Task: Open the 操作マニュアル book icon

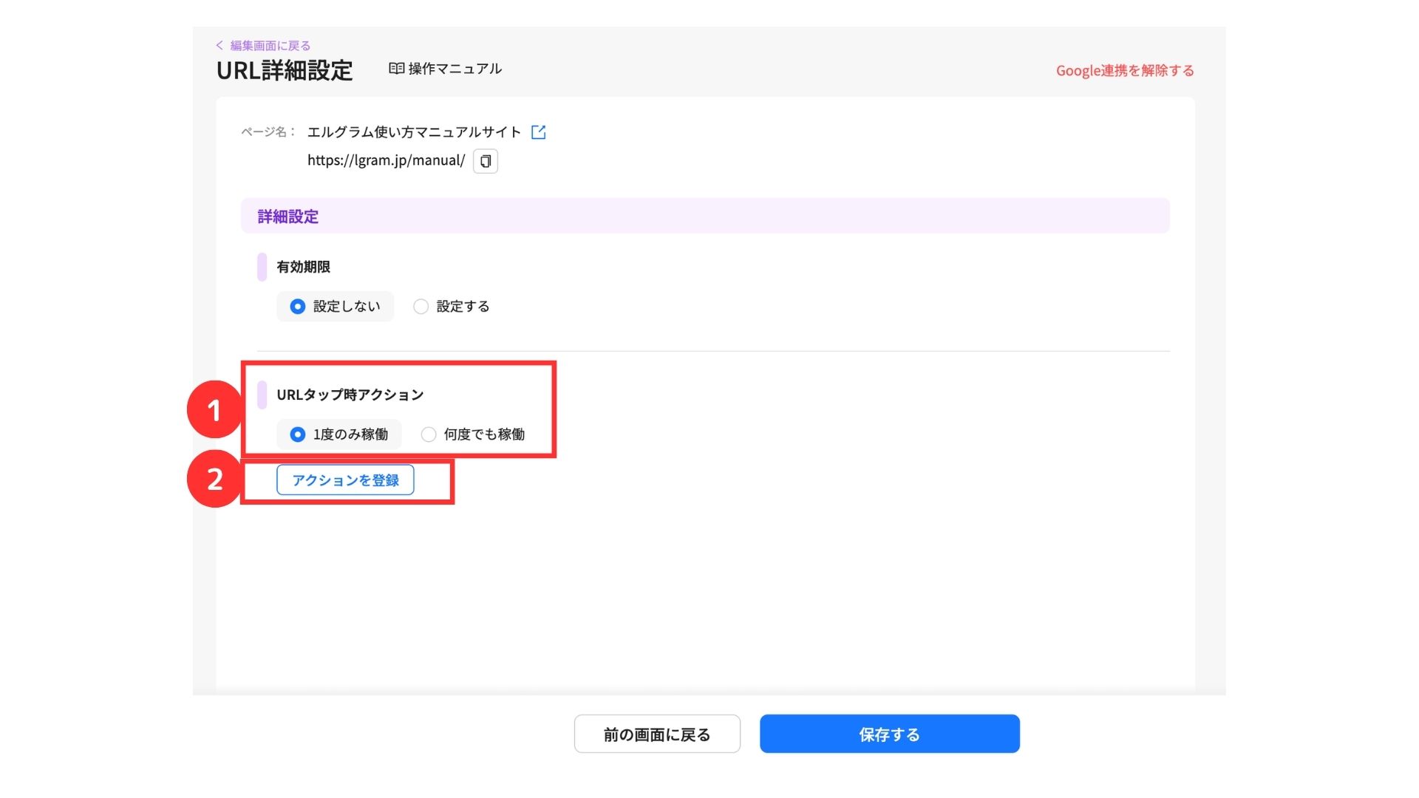Action: click(397, 69)
